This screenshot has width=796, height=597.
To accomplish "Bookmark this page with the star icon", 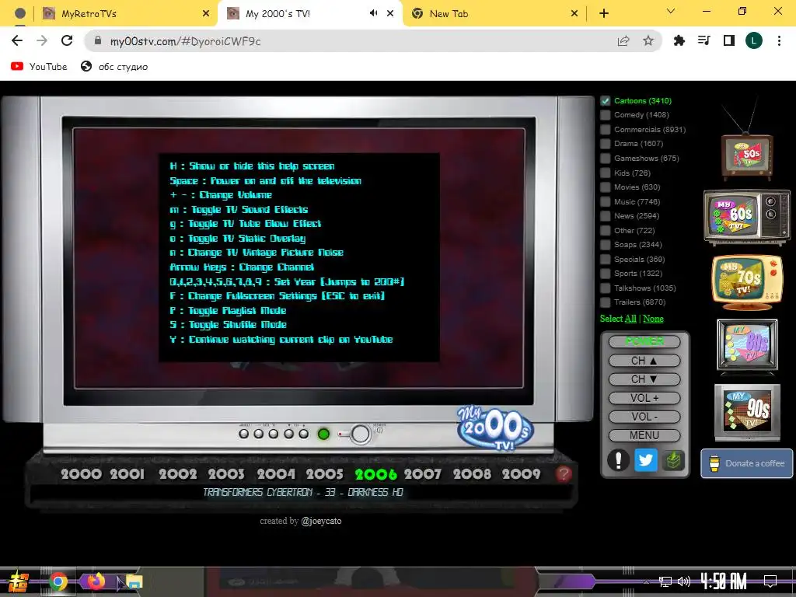I will click(648, 40).
